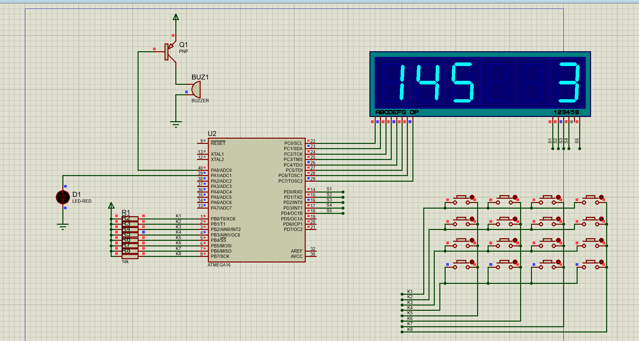Screen dimensions: 639x341
Task: Click the RESET pin label
Action: click(x=218, y=143)
